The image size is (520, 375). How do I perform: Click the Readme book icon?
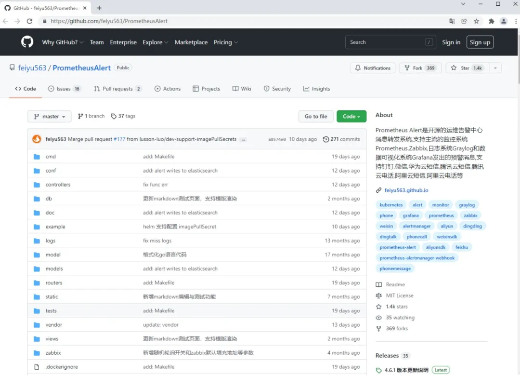point(378,284)
